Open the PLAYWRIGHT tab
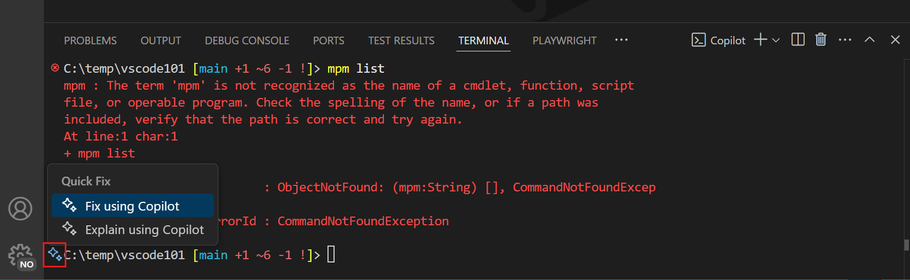The image size is (910, 280). [x=564, y=40]
